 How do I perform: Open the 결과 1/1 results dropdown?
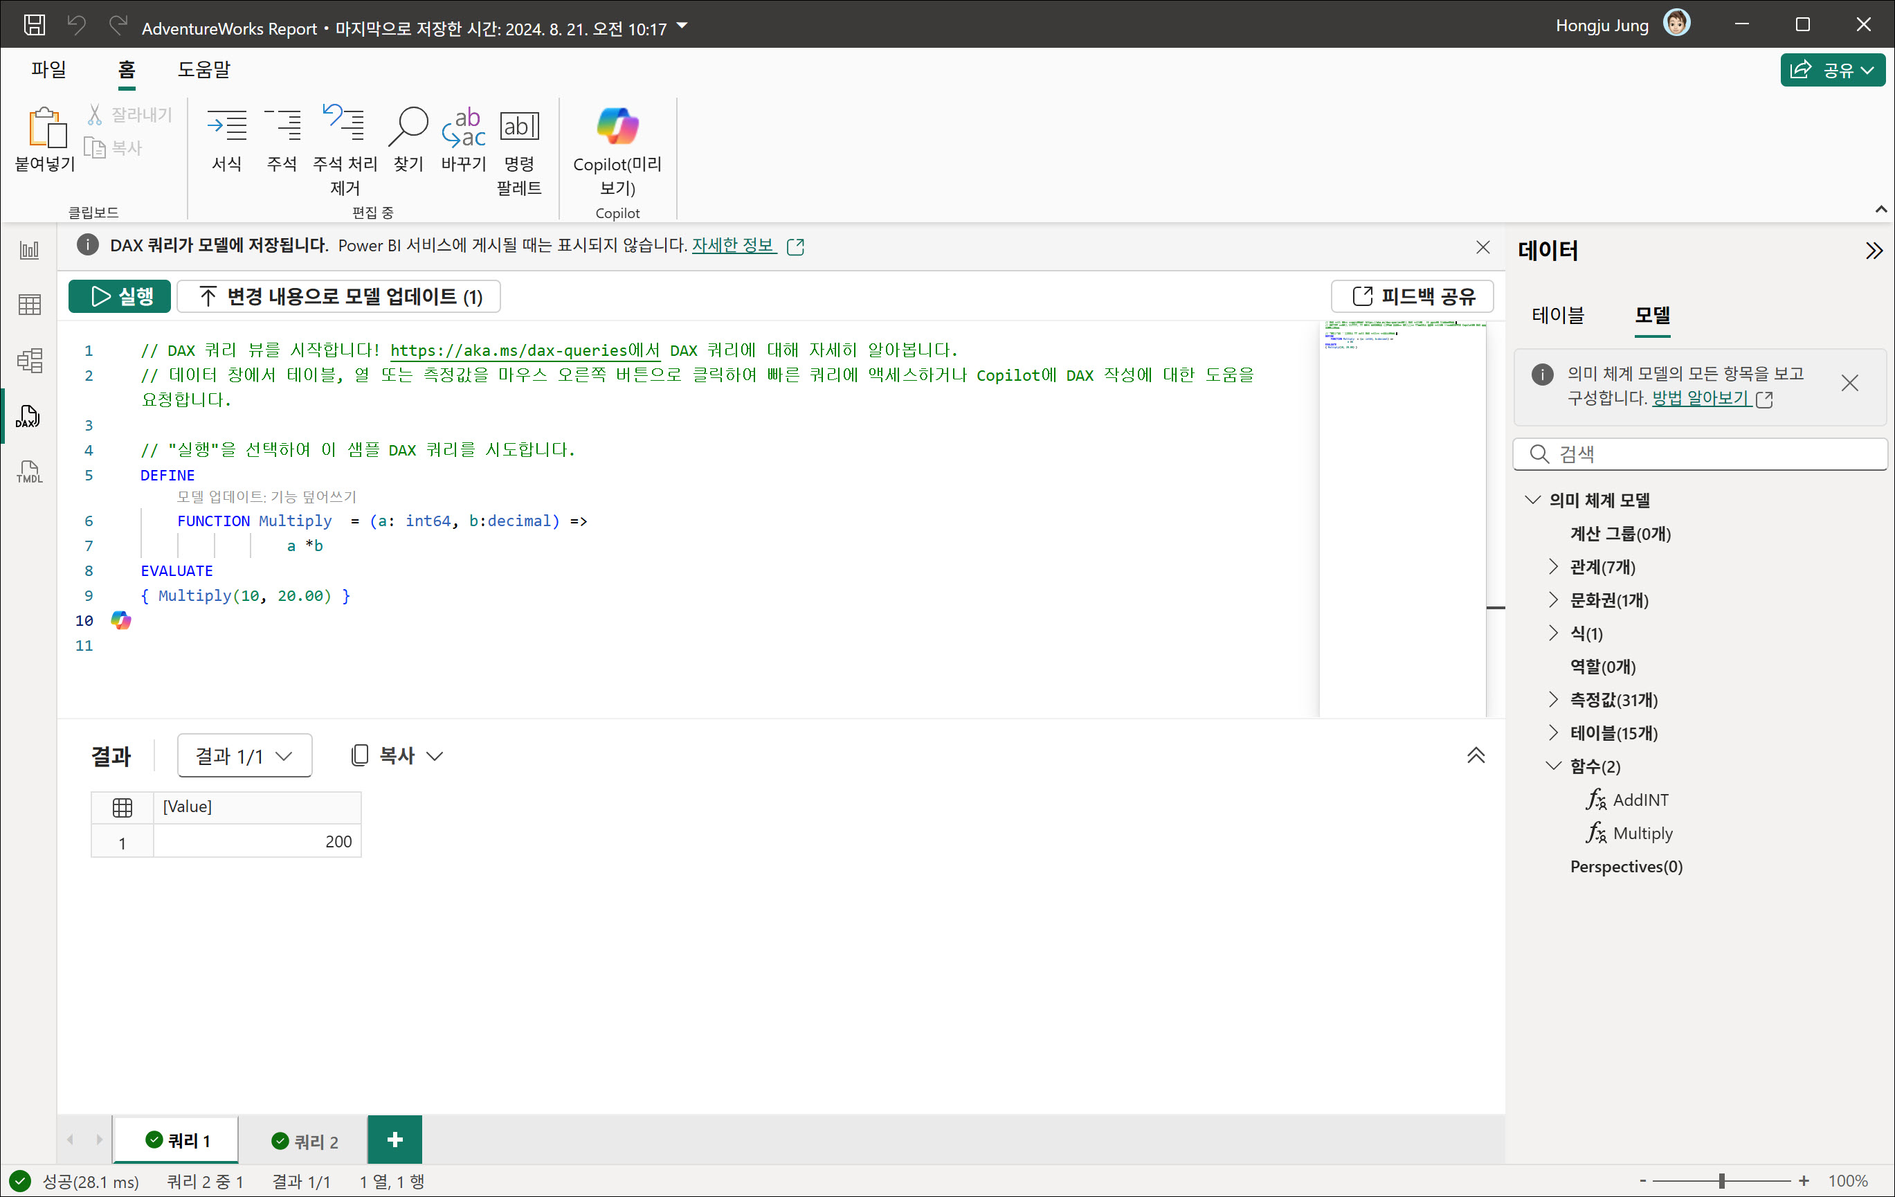point(244,755)
